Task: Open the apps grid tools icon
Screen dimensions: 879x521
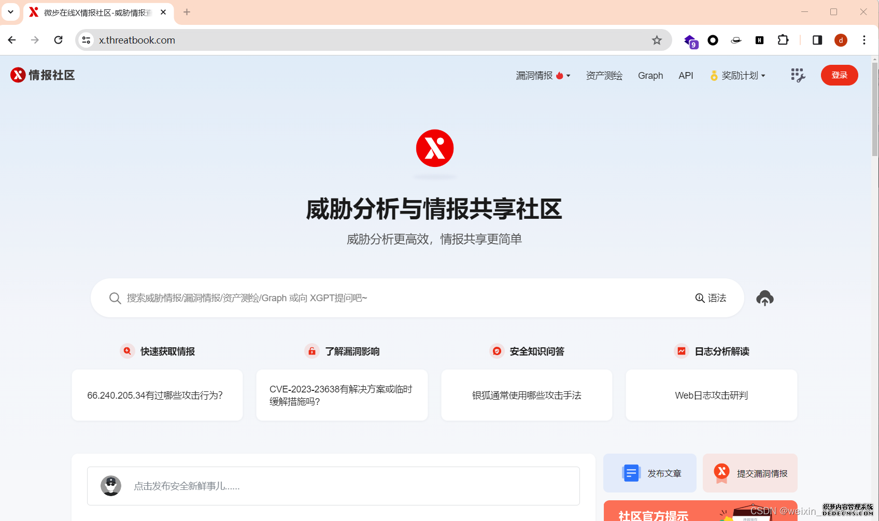Action: 798,75
